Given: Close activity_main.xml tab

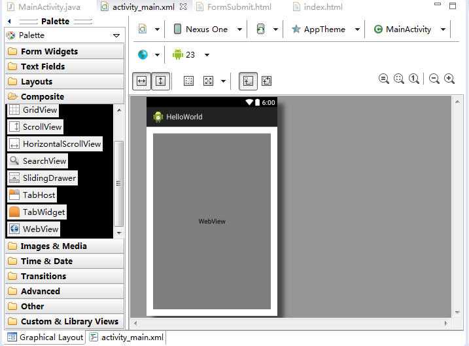Looking at the screenshot, I should [183, 7].
